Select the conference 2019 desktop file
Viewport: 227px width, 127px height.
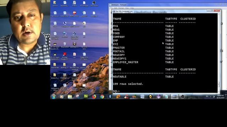tap(55, 87)
